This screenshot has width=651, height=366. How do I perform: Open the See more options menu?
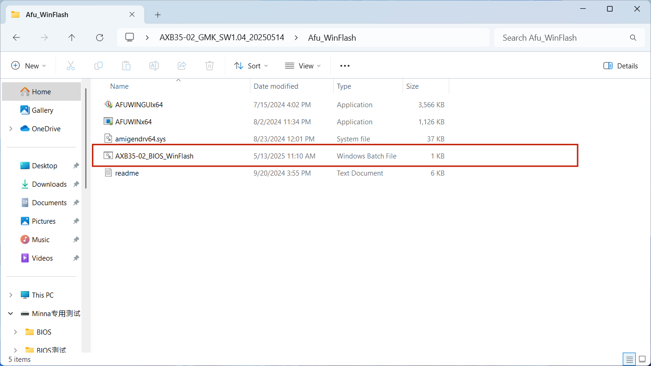coord(345,66)
